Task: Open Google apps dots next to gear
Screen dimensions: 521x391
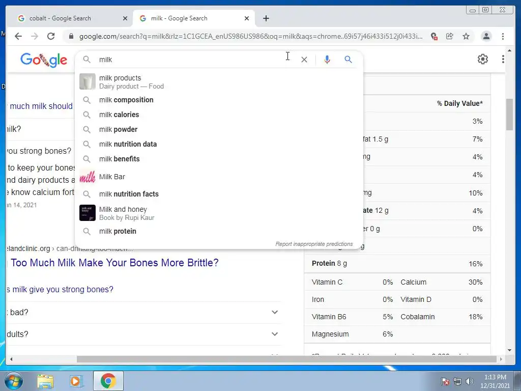Action: coord(503,59)
